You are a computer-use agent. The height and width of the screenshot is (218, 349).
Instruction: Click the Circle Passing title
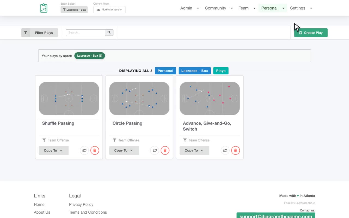pyautogui.click(x=127, y=123)
